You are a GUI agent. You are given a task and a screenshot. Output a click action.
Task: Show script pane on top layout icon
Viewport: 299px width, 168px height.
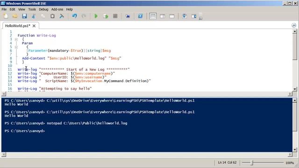[153, 16]
